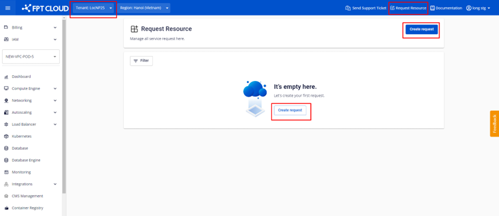499x216 pixels.
Task: Click the orange Feedback tab
Action: pyautogui.click(x=494, y=123)
